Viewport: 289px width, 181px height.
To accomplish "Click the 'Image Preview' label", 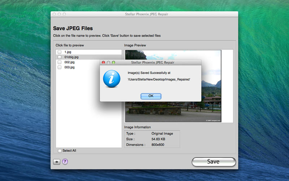I will 135,45.
